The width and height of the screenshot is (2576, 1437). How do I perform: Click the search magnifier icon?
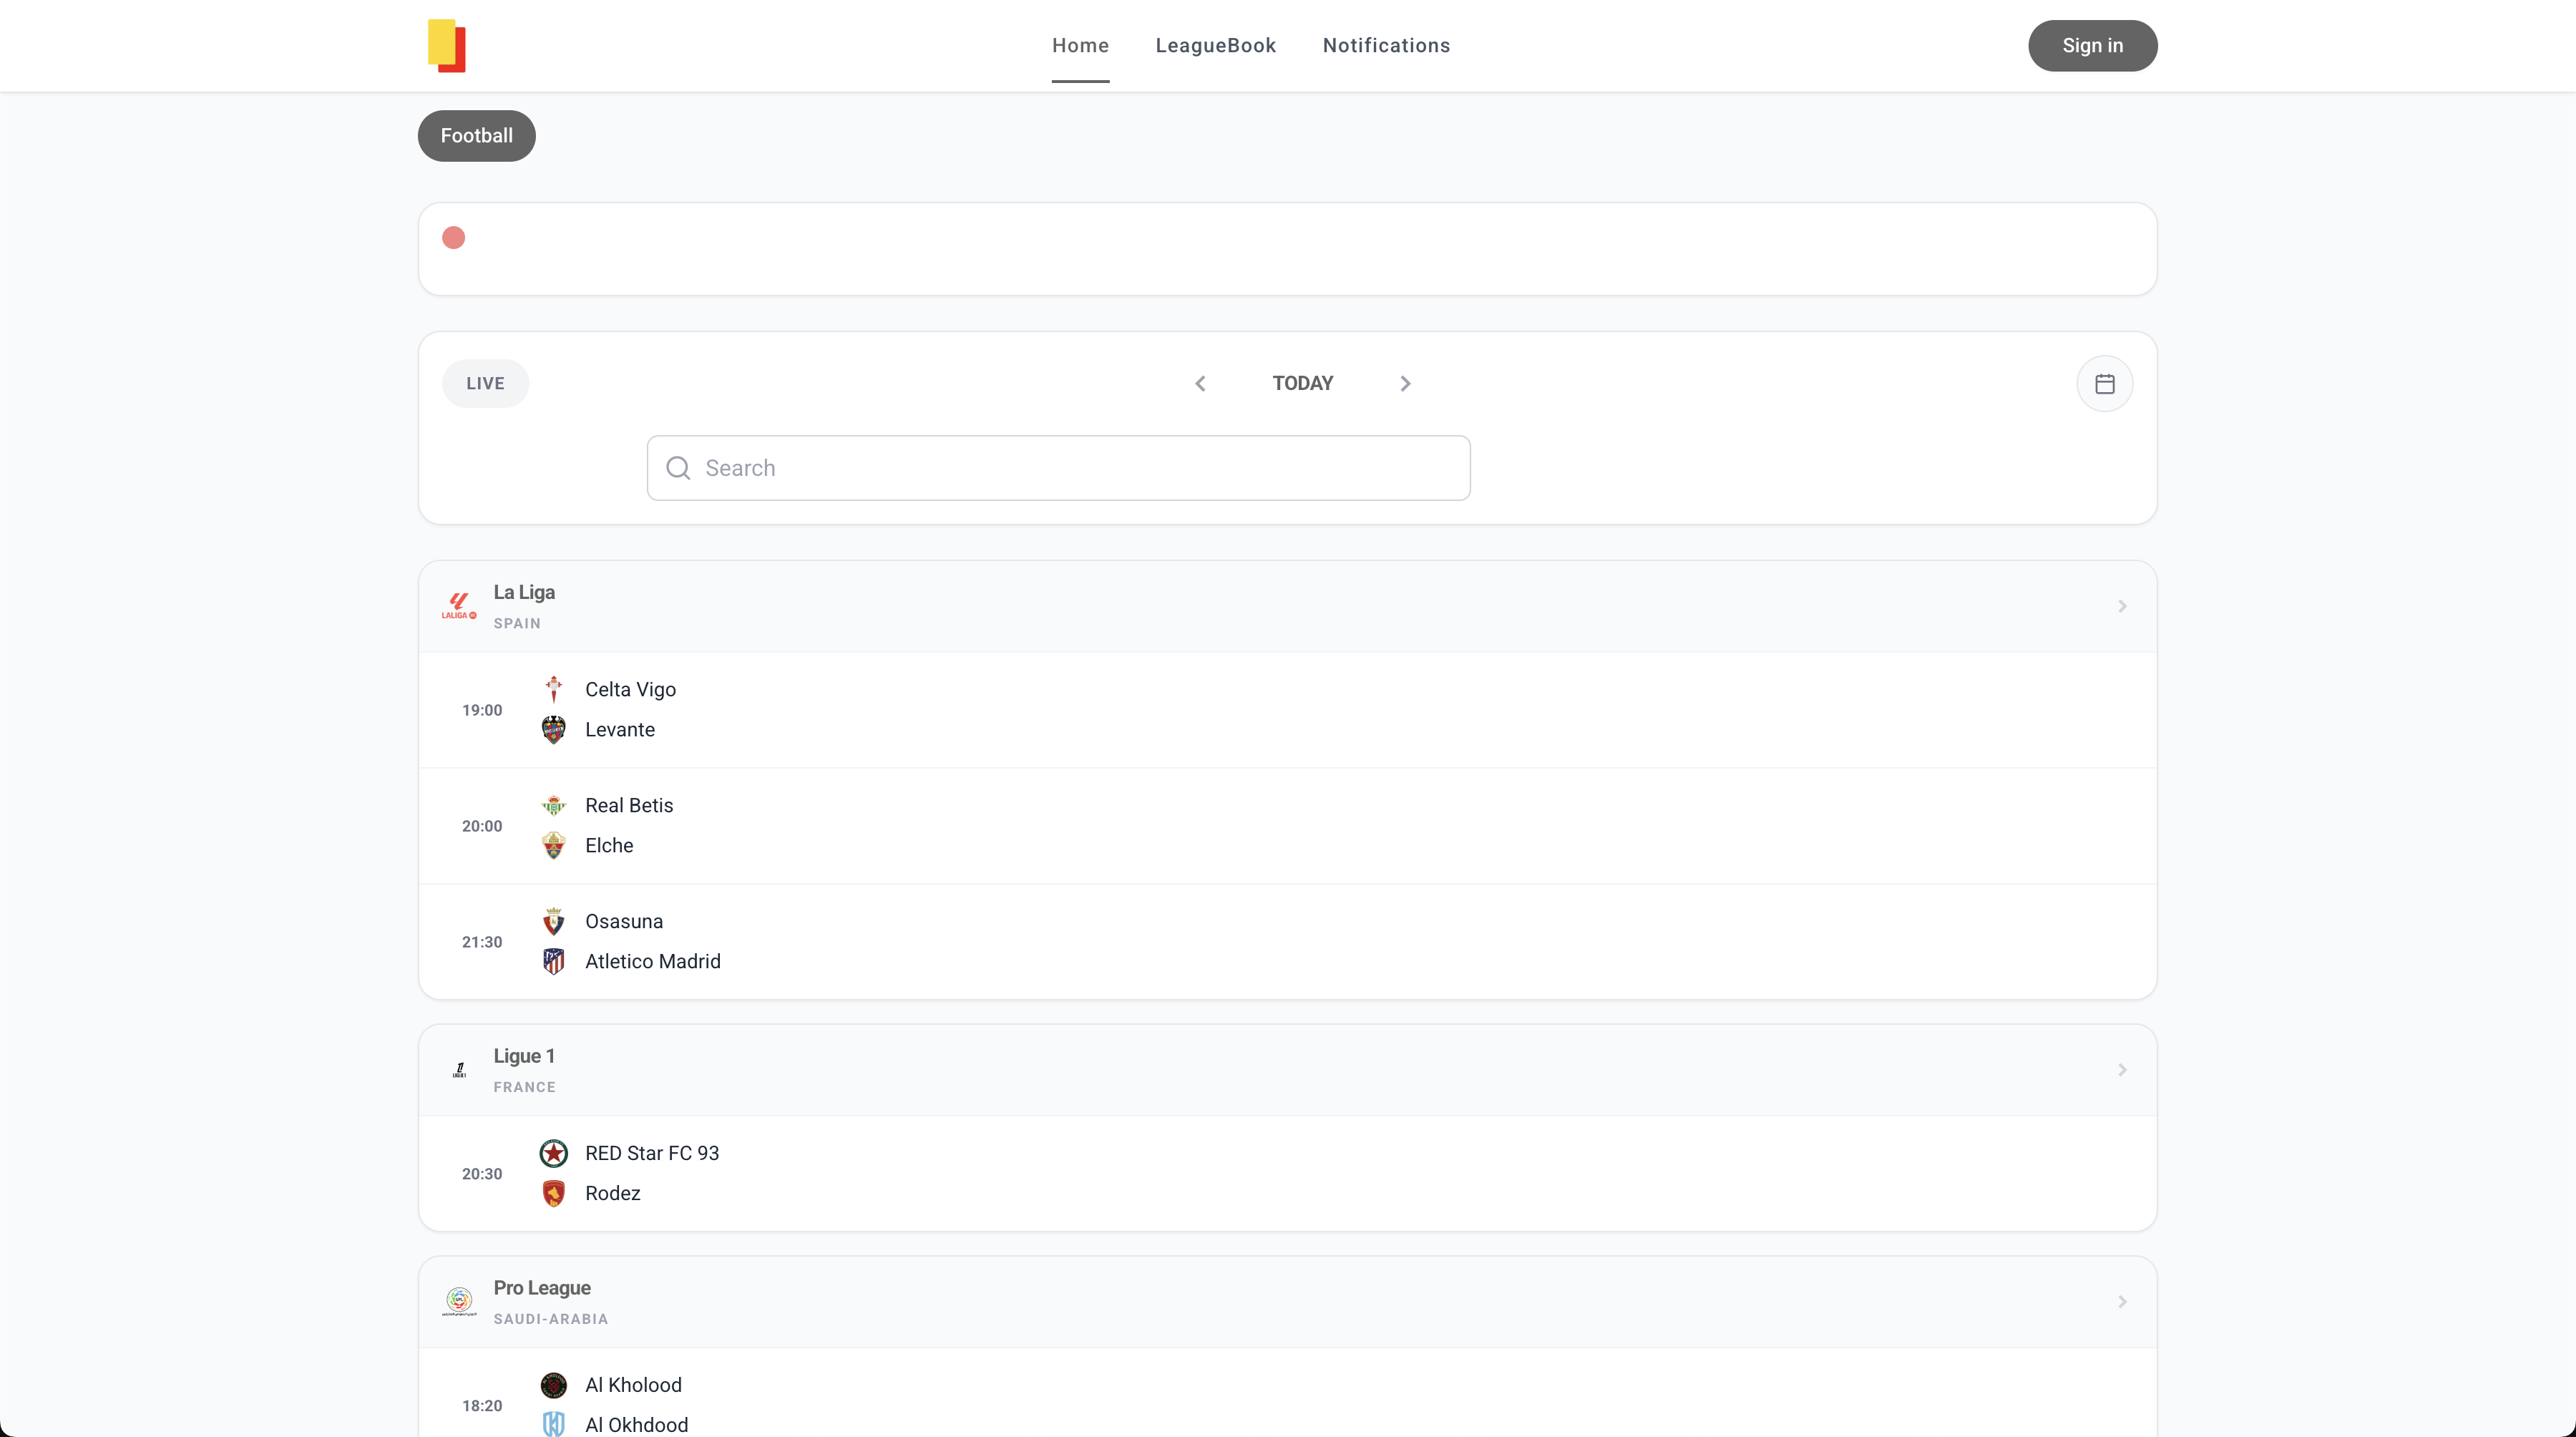tap(678, 468)
